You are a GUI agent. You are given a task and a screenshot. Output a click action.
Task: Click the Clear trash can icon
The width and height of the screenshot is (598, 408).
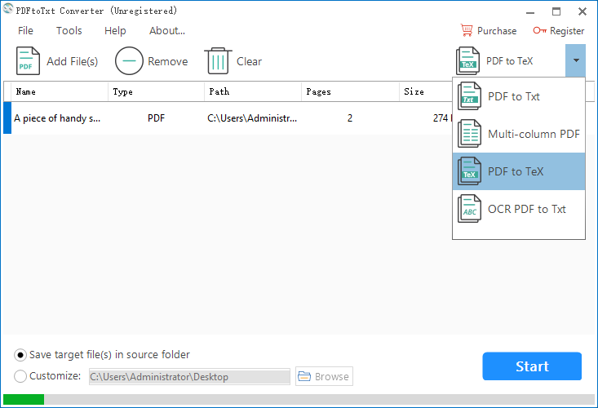pyautogui.click(x=218, y=60)
